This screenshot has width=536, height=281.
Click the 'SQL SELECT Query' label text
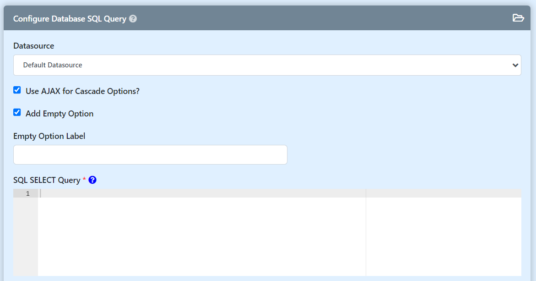pyautogui.click(x=47, y=180)
